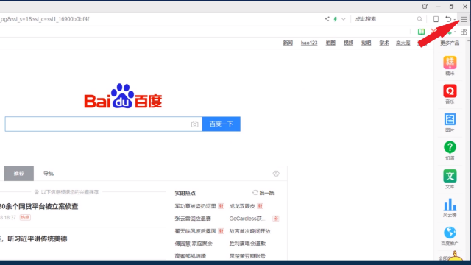Image resolution: width=471 pixels, height=265 pixels.
Task: Click the undo closed-tab arrow icon
Action: point(448,19)
